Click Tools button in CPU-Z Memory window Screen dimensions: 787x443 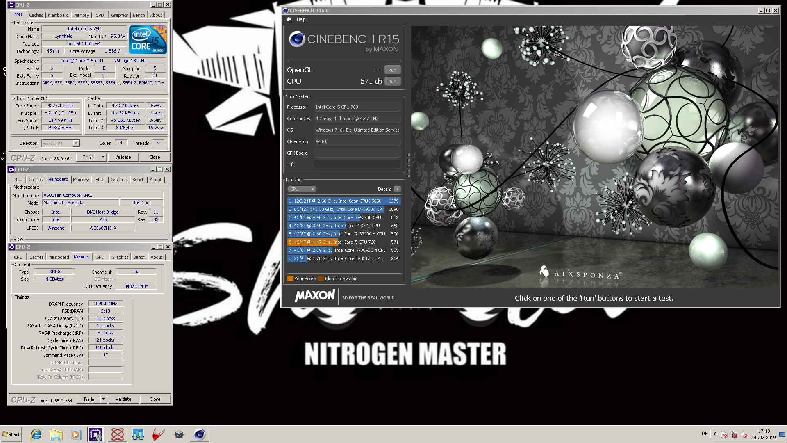(89, 399)
